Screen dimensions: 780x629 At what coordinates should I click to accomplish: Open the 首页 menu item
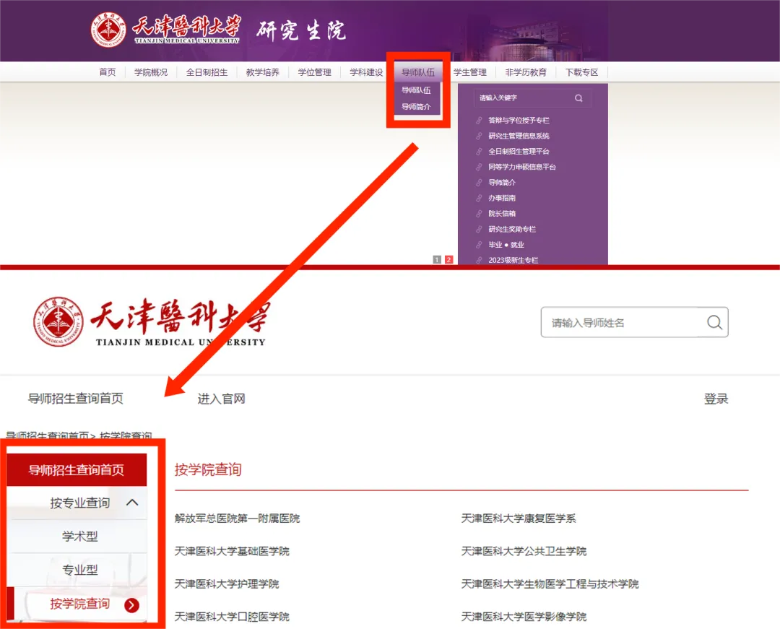click(x=108, y=73)
